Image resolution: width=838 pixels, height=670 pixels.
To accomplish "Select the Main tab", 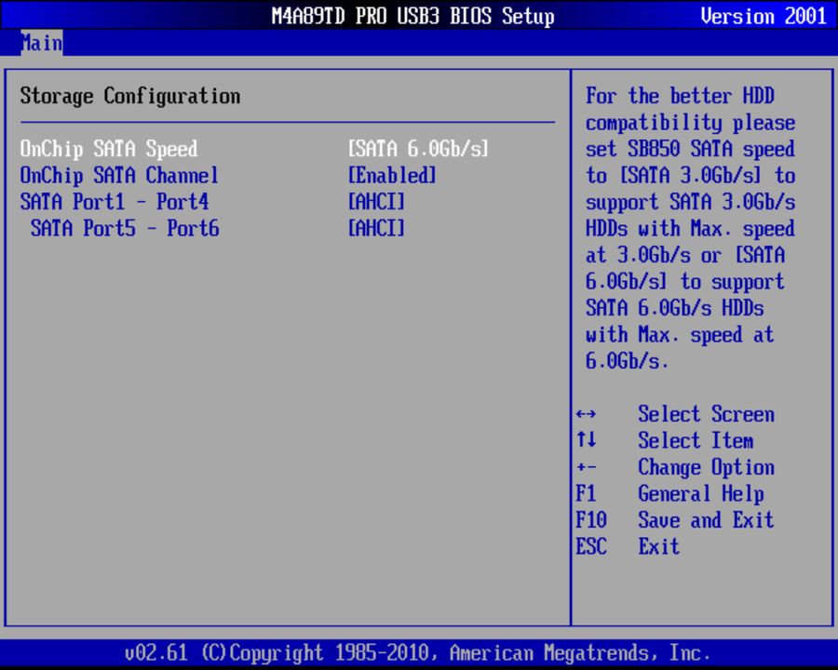I will [x=41, y=43].
